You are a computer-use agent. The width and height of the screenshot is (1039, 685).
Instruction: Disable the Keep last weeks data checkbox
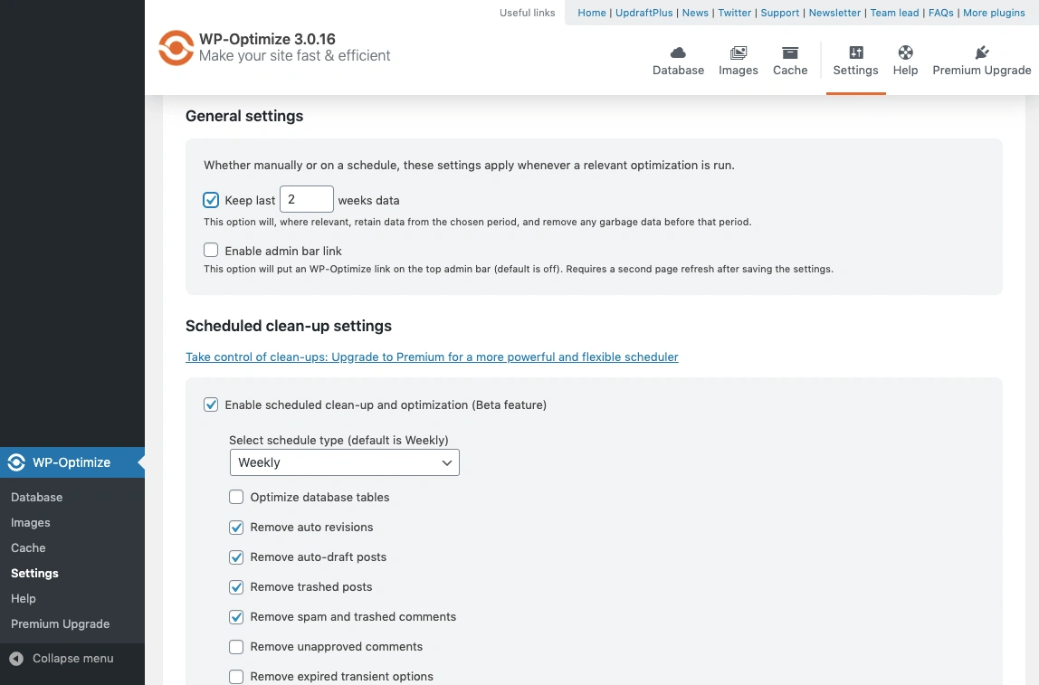(x=211, y=200)
